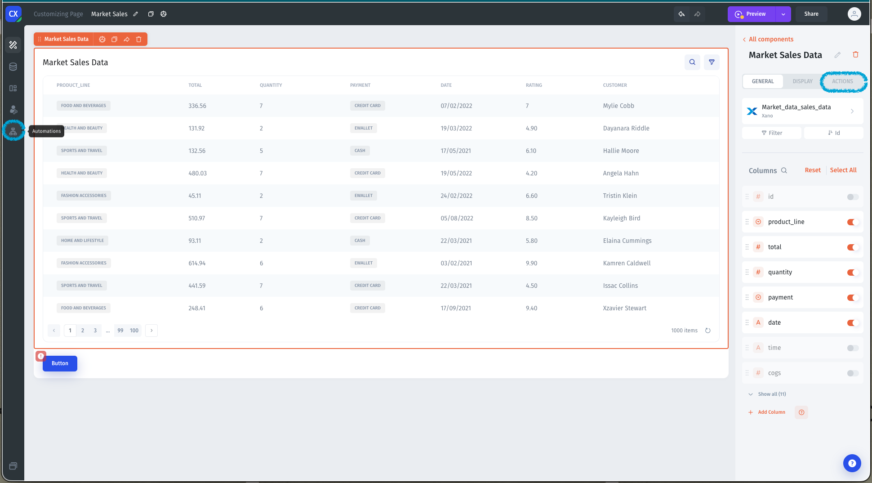Click the Share button

pyautogui.click(x=811, y=14)
